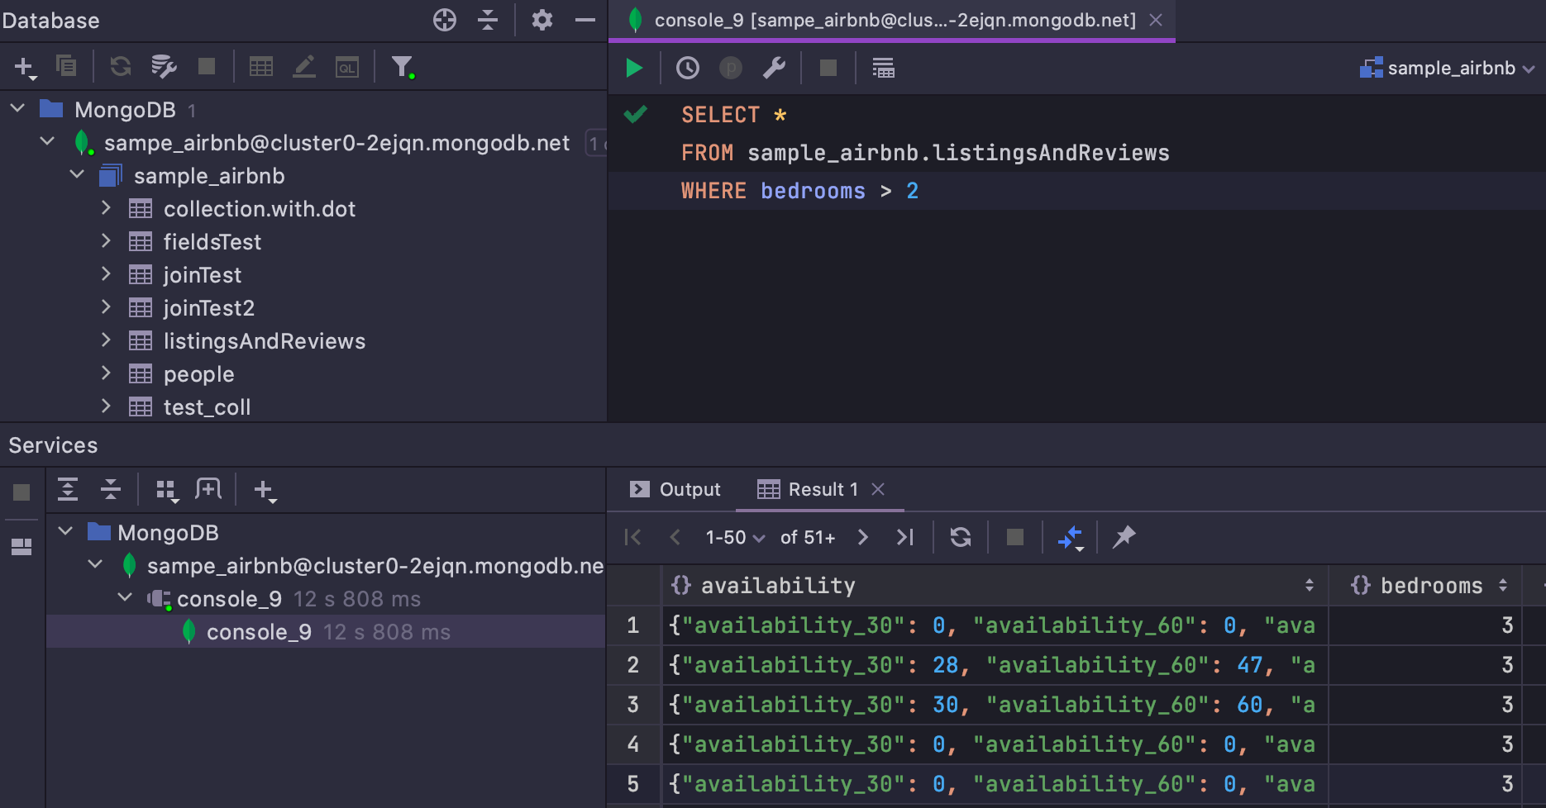Open the sample_airbnb schema switcher dropdown

[1447, 68]
